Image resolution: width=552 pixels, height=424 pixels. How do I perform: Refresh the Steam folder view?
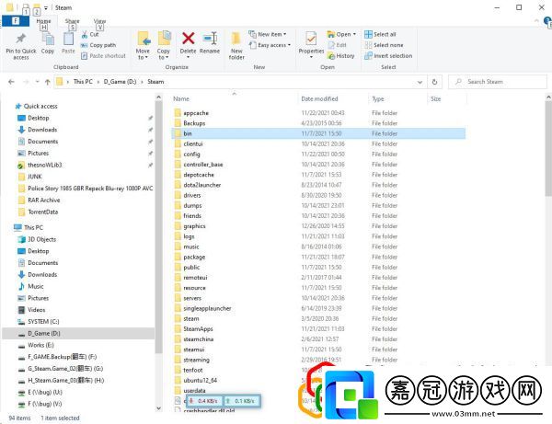point(435,82)
